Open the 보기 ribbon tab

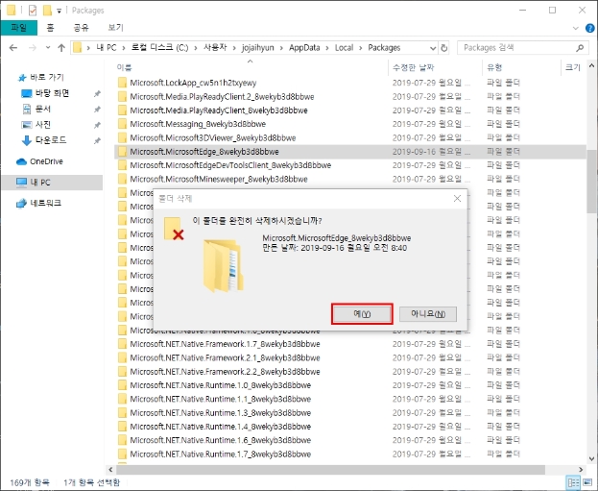click(x=115, y=28)
